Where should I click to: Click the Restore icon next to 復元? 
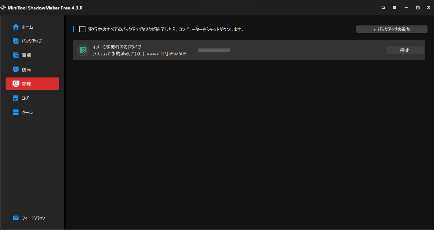(16, 69)
